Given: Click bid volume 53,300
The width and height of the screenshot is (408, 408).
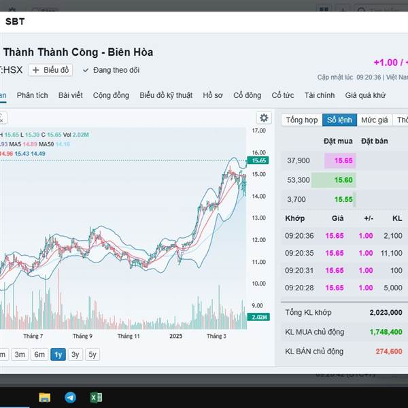Looking at the screenshot, I should coord(299,180).
